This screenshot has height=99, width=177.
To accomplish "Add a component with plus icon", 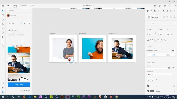I will 175,23.
